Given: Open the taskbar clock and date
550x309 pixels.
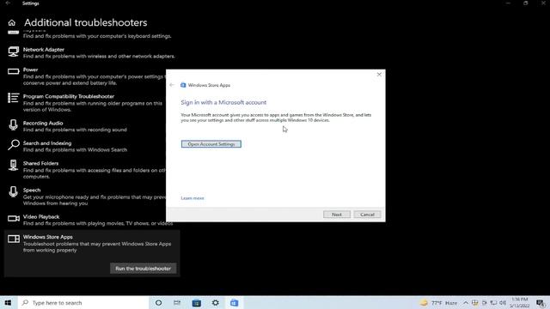Looking at the screenshot, I should [519, 303].
